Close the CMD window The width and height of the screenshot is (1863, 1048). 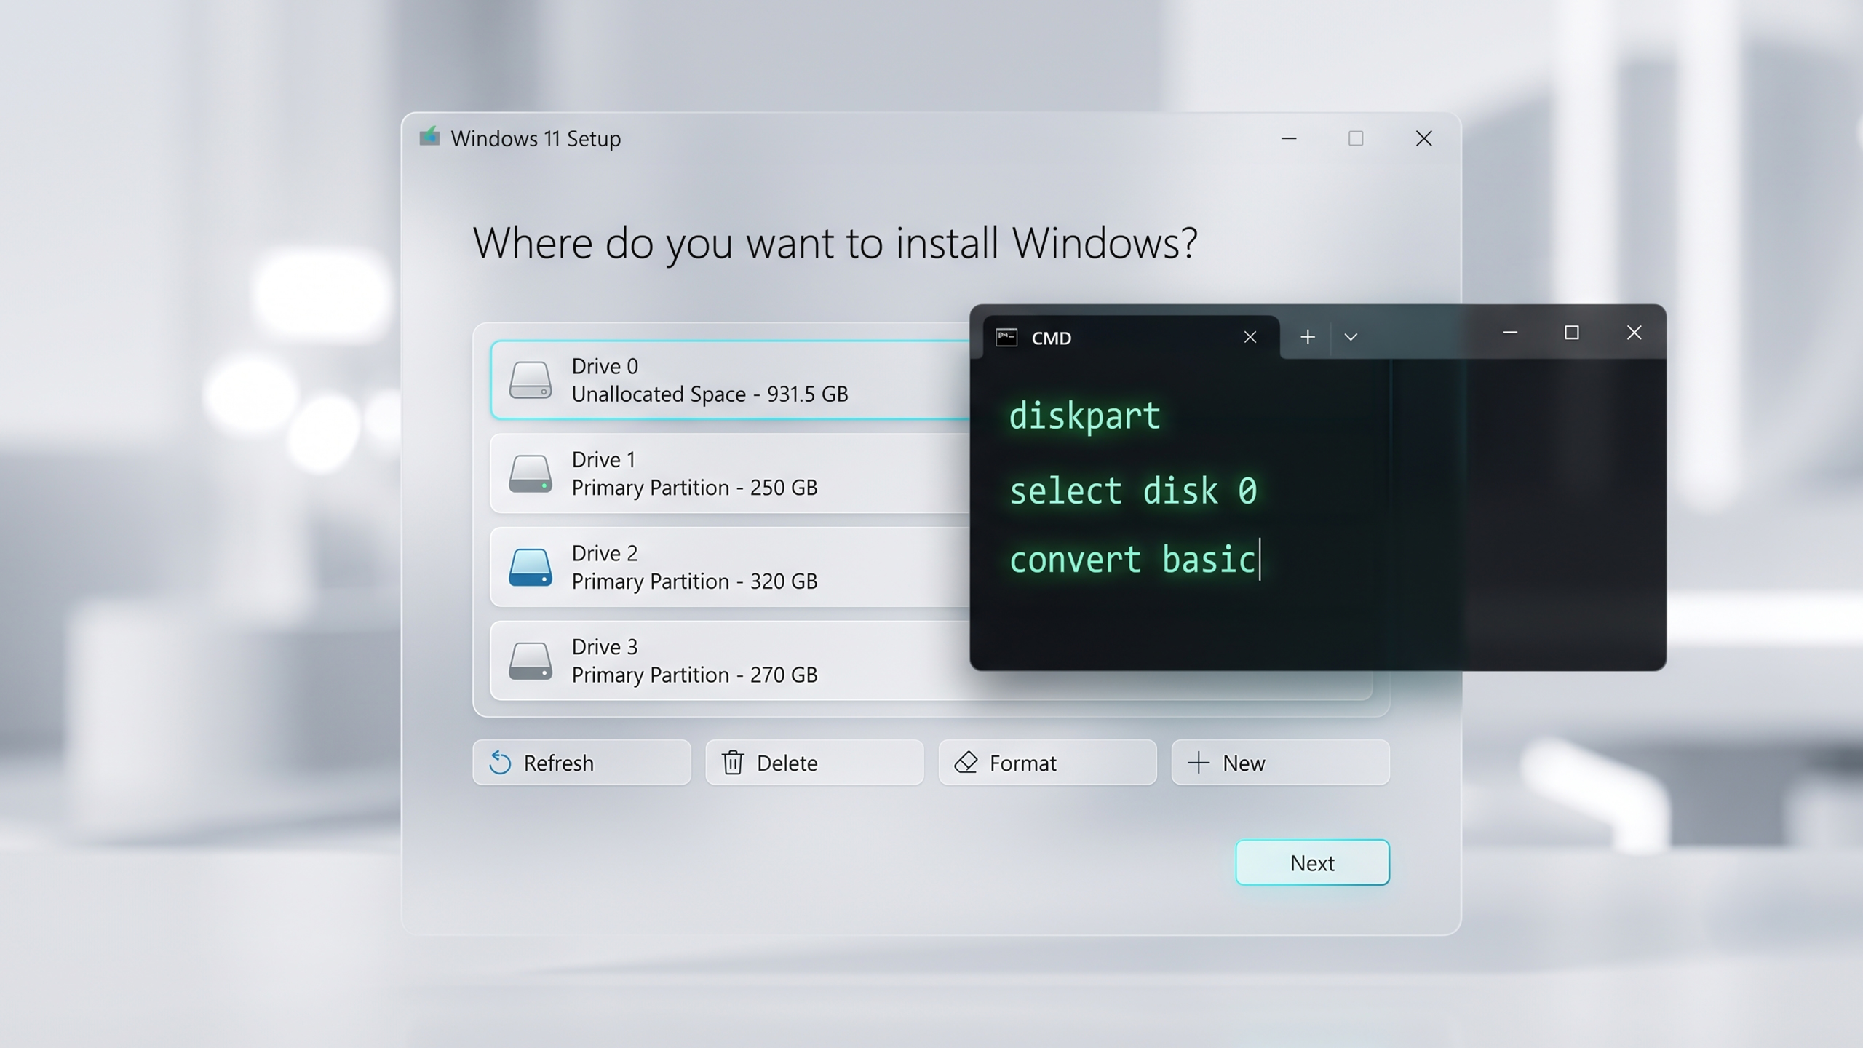1634,333
